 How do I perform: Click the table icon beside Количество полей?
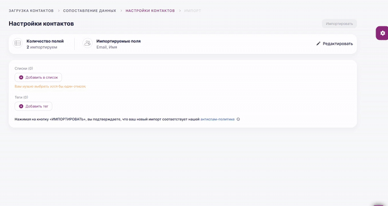point(18,43)
